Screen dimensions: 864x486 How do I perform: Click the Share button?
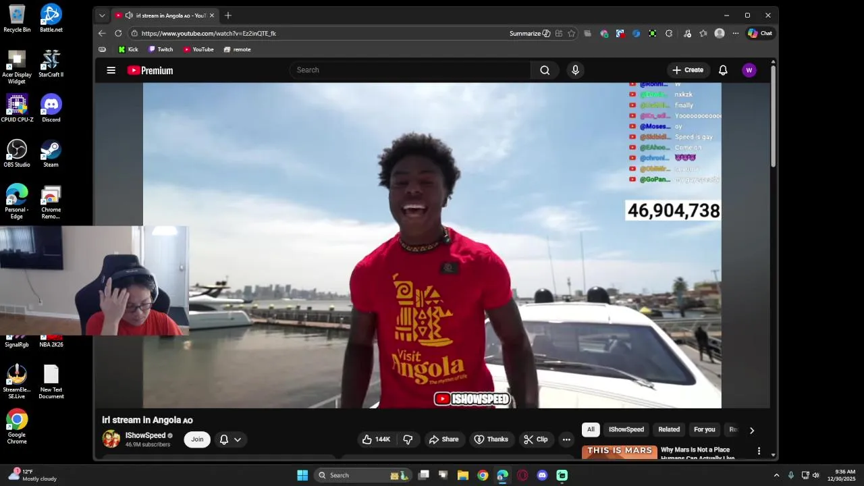pyautogui.click(x=443, y=439)
